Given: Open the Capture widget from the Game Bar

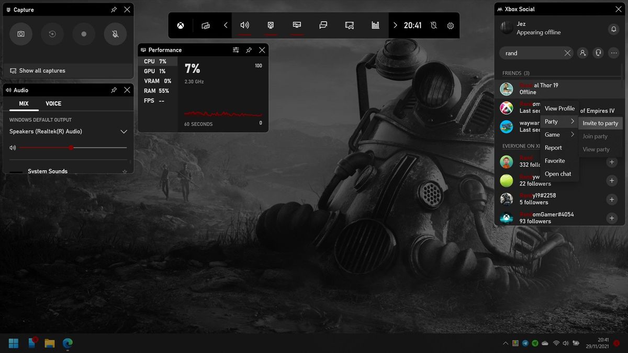Looking at the screenshot, I should pyautogui.click(x=271, y=25).
